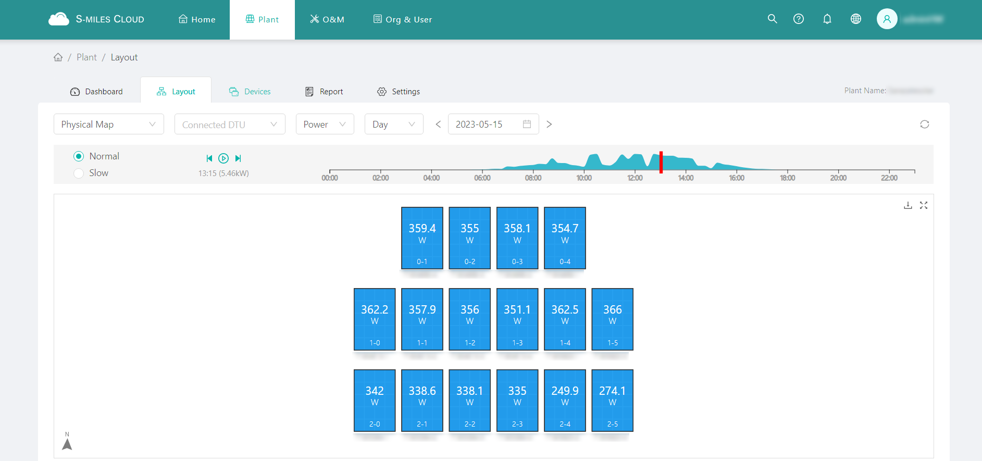This screenshot has width=982, height=461.
Task: Click the home breadcrumb icon
Action: point(58,57)
